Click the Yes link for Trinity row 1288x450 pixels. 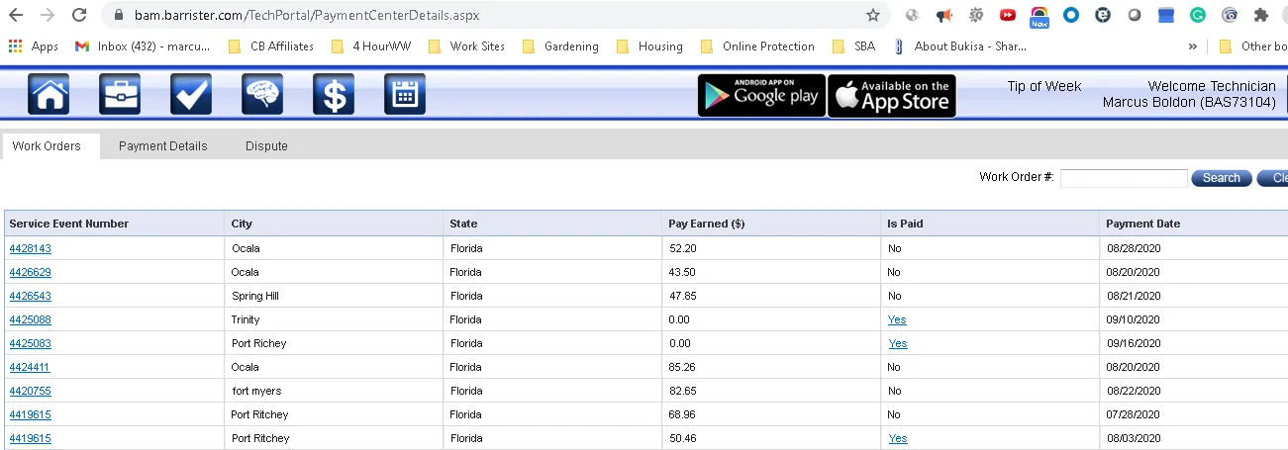[897, 319]
